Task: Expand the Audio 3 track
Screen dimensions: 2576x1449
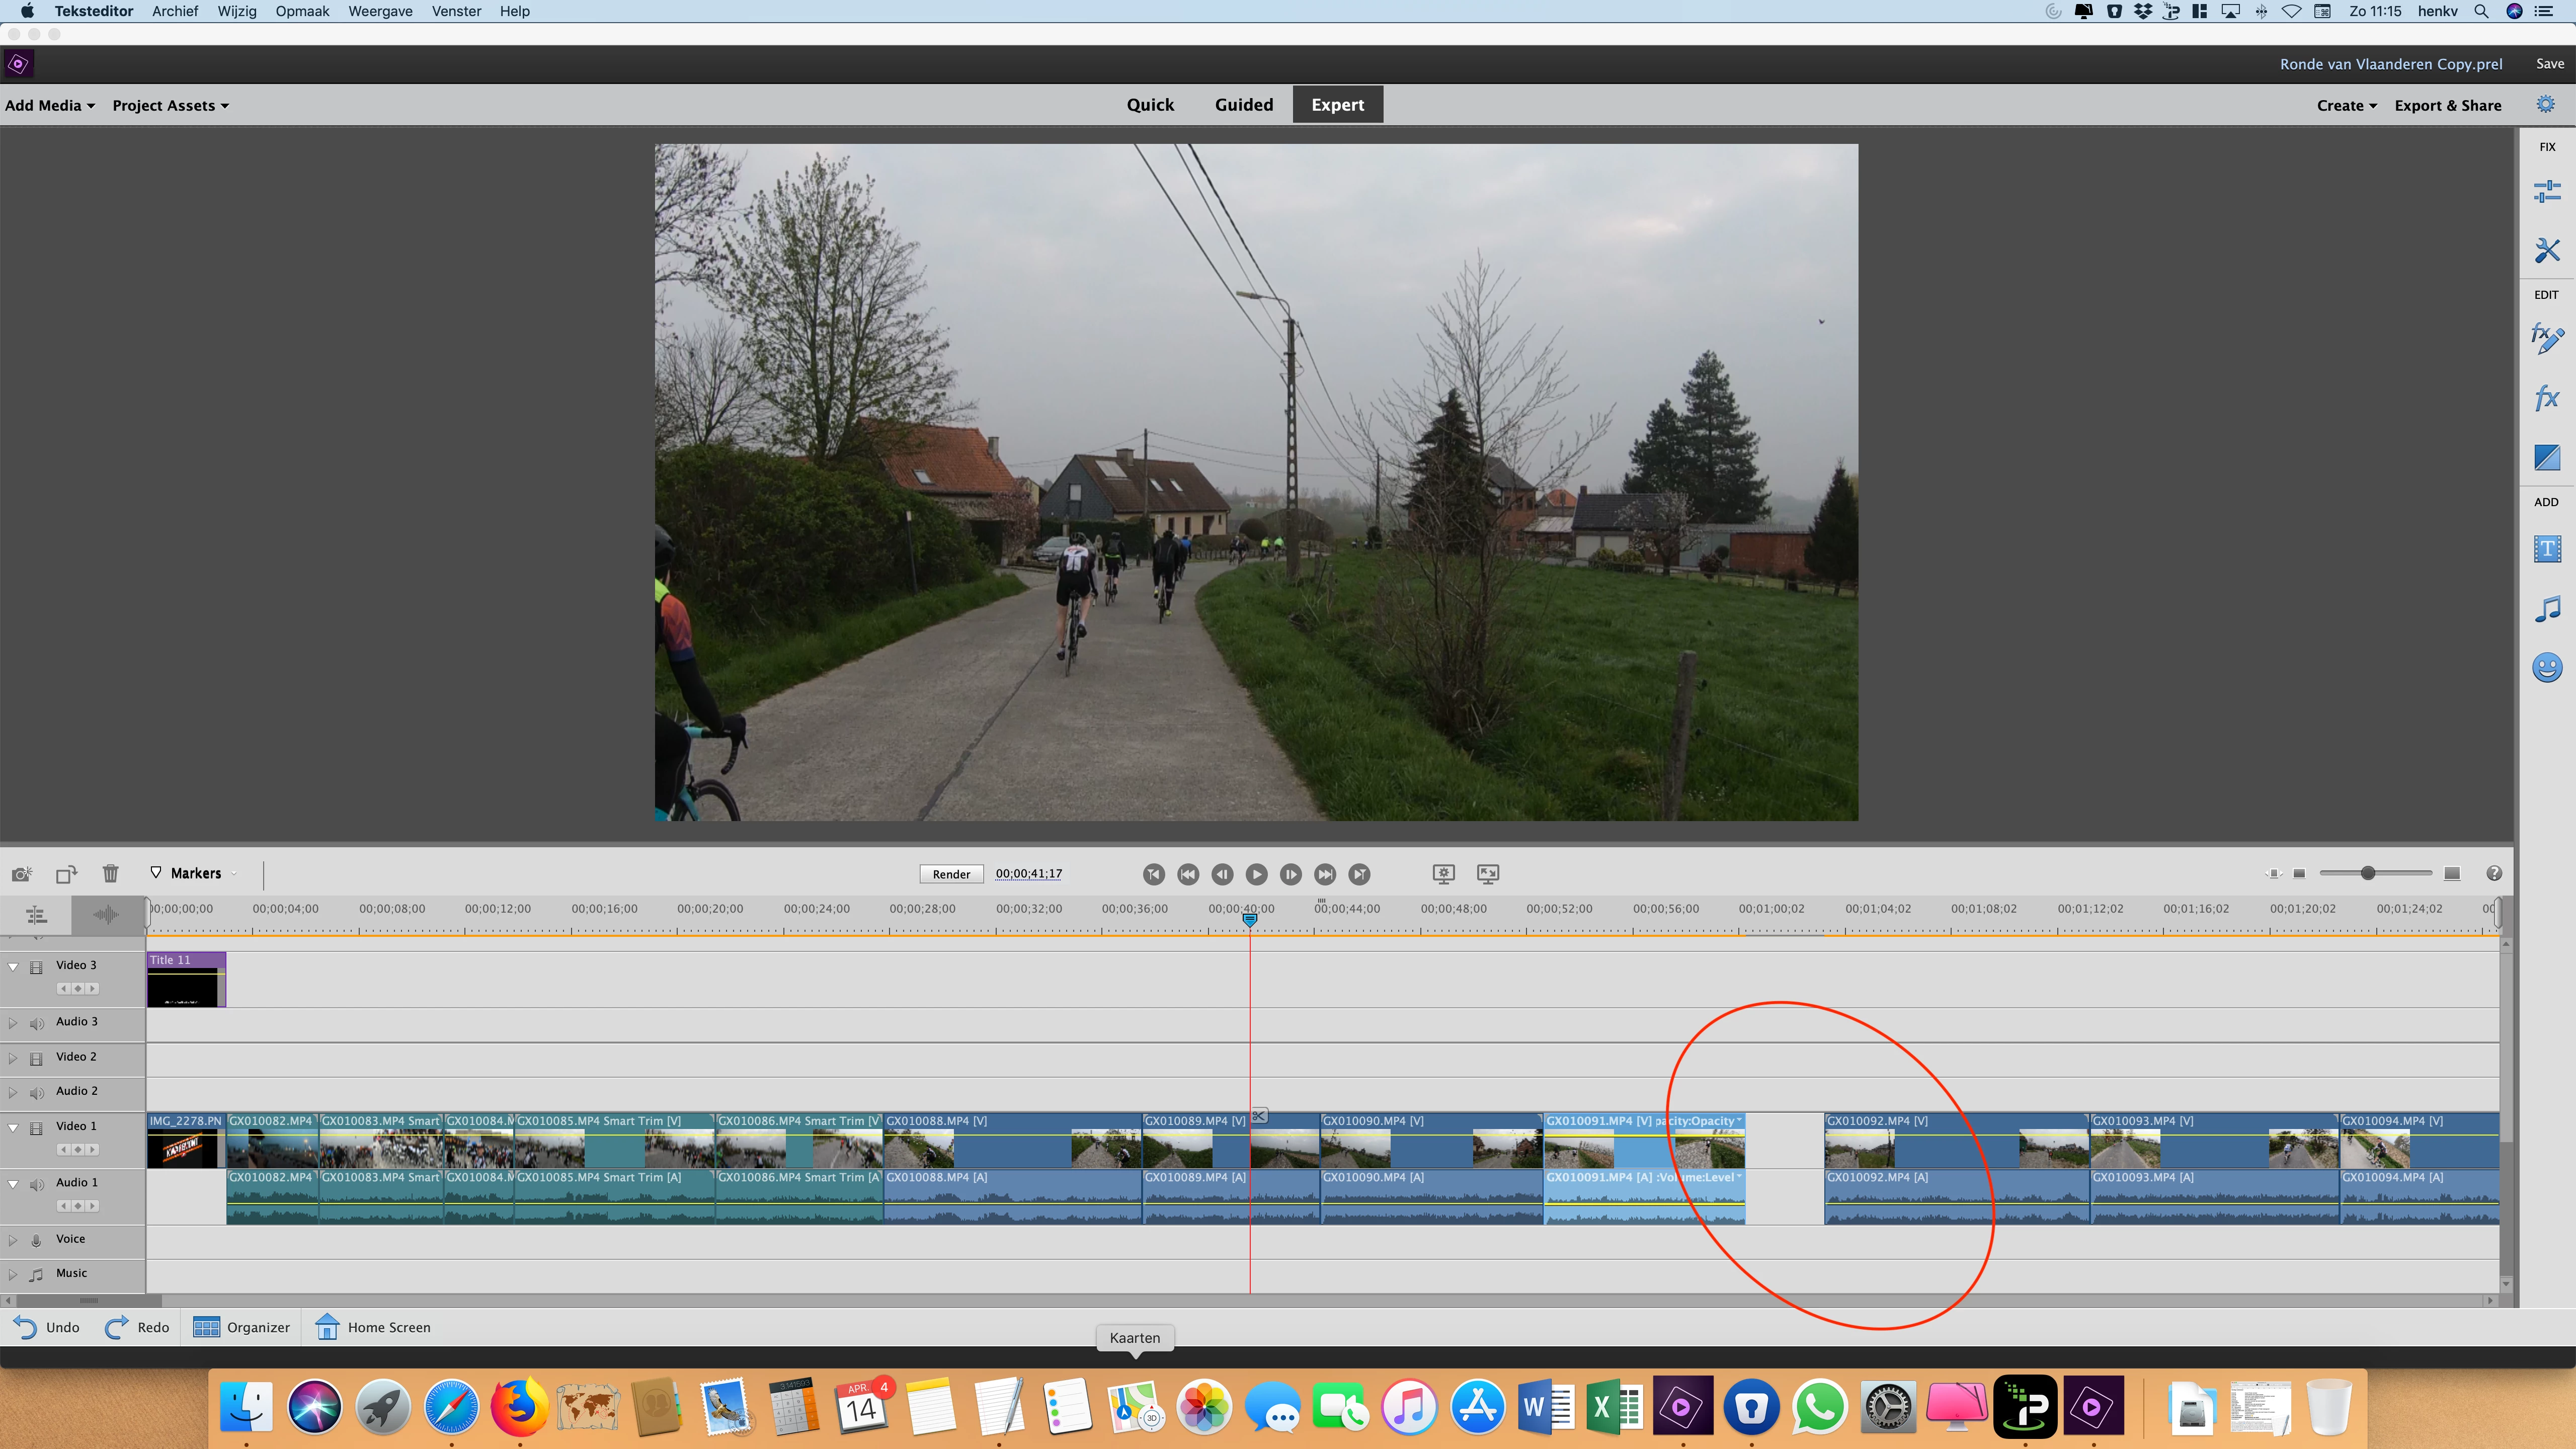Action: (13, 1023)
